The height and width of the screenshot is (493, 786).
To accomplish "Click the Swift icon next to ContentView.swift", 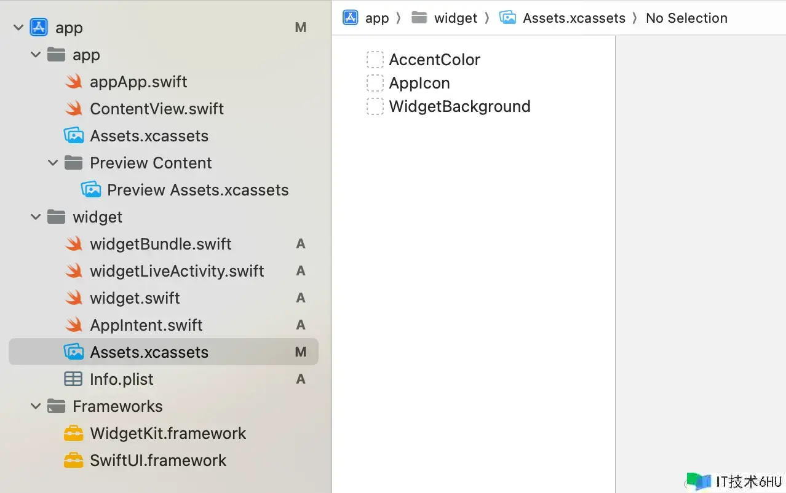I will point(74,109).
